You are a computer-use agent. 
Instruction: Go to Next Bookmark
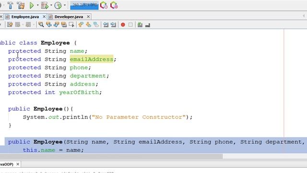(x=88, y=25)
